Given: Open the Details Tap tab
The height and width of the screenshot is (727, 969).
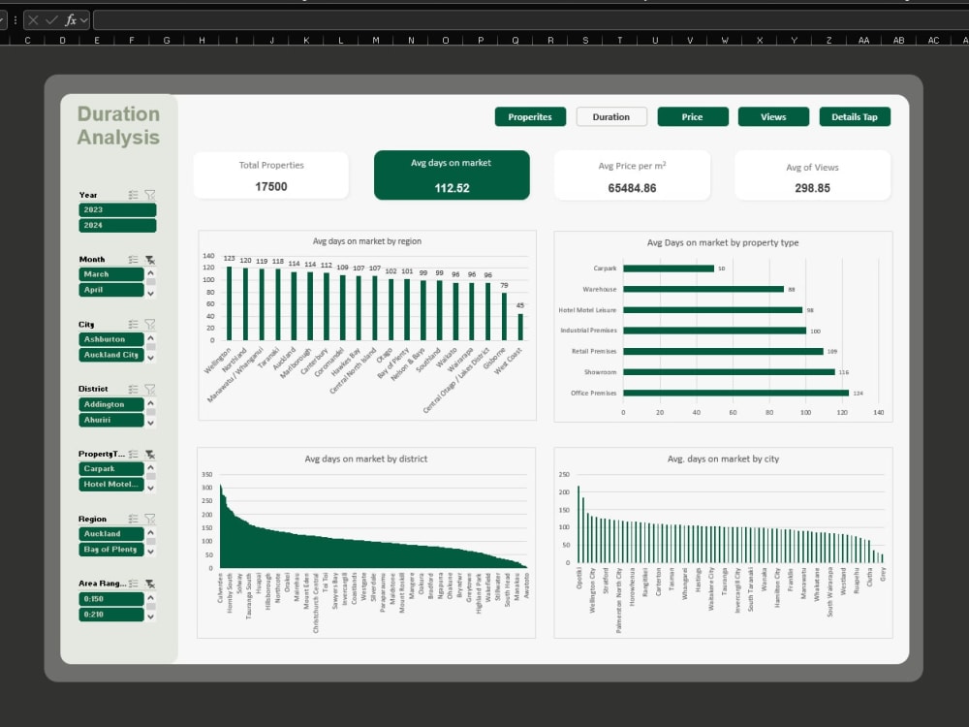Looking at the screenshot, I should tap(855, 117).
